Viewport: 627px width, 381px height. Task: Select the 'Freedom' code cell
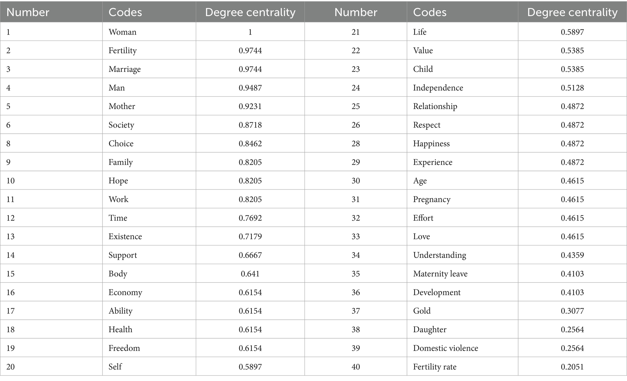point(124,348)
